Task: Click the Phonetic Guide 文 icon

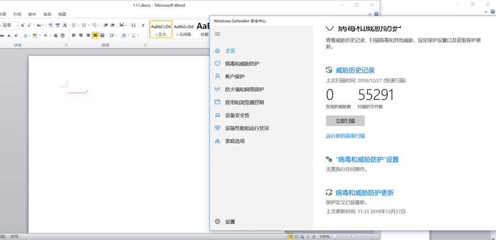Action: [x=58, y=25]
